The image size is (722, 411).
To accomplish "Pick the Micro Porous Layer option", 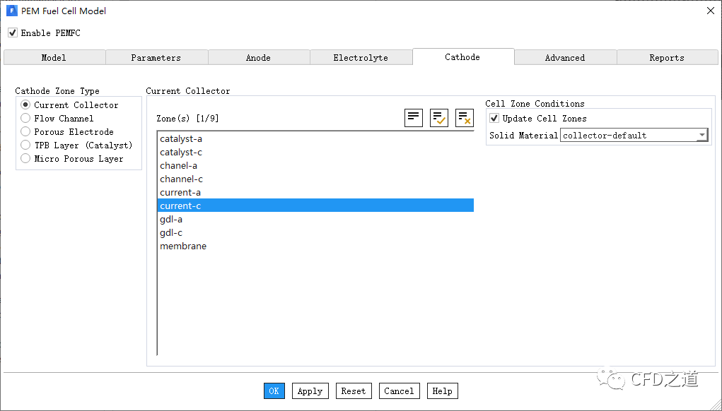I will pyautogui.click(x=26, y=159).
